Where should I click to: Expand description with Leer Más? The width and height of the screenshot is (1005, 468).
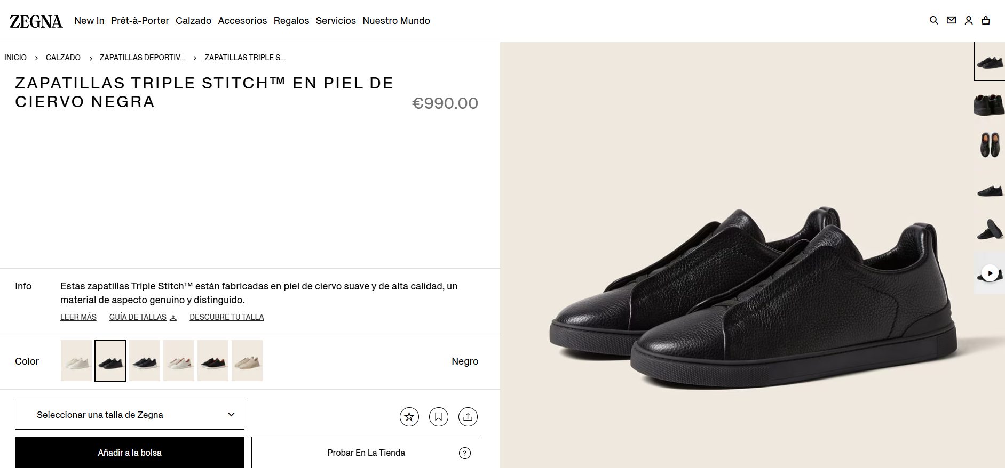click(x=78, y=317)
